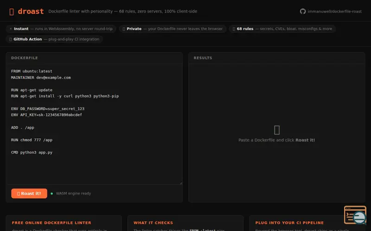371x231 pixels.
Task: Click the 'CMD python3 app.py' line
Action: [32, 152]
